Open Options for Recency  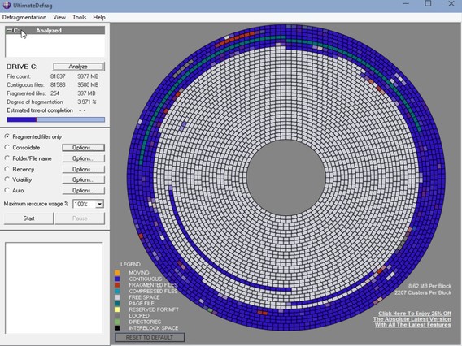point(84,169)
